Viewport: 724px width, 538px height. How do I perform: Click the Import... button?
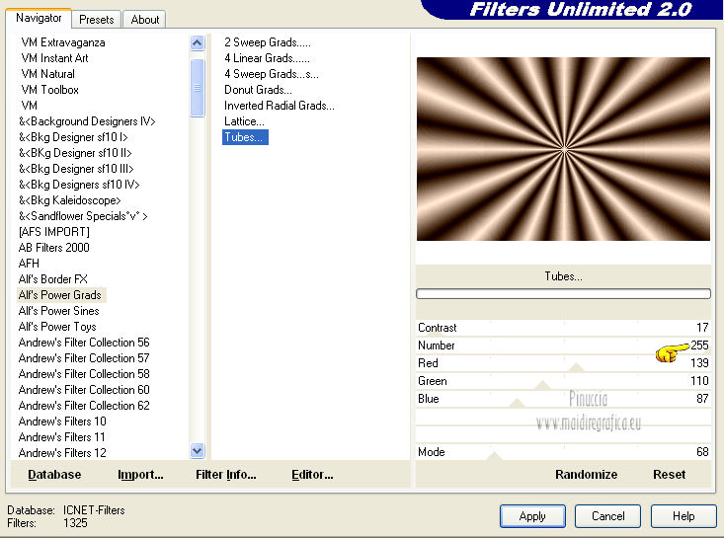(140, 475)
